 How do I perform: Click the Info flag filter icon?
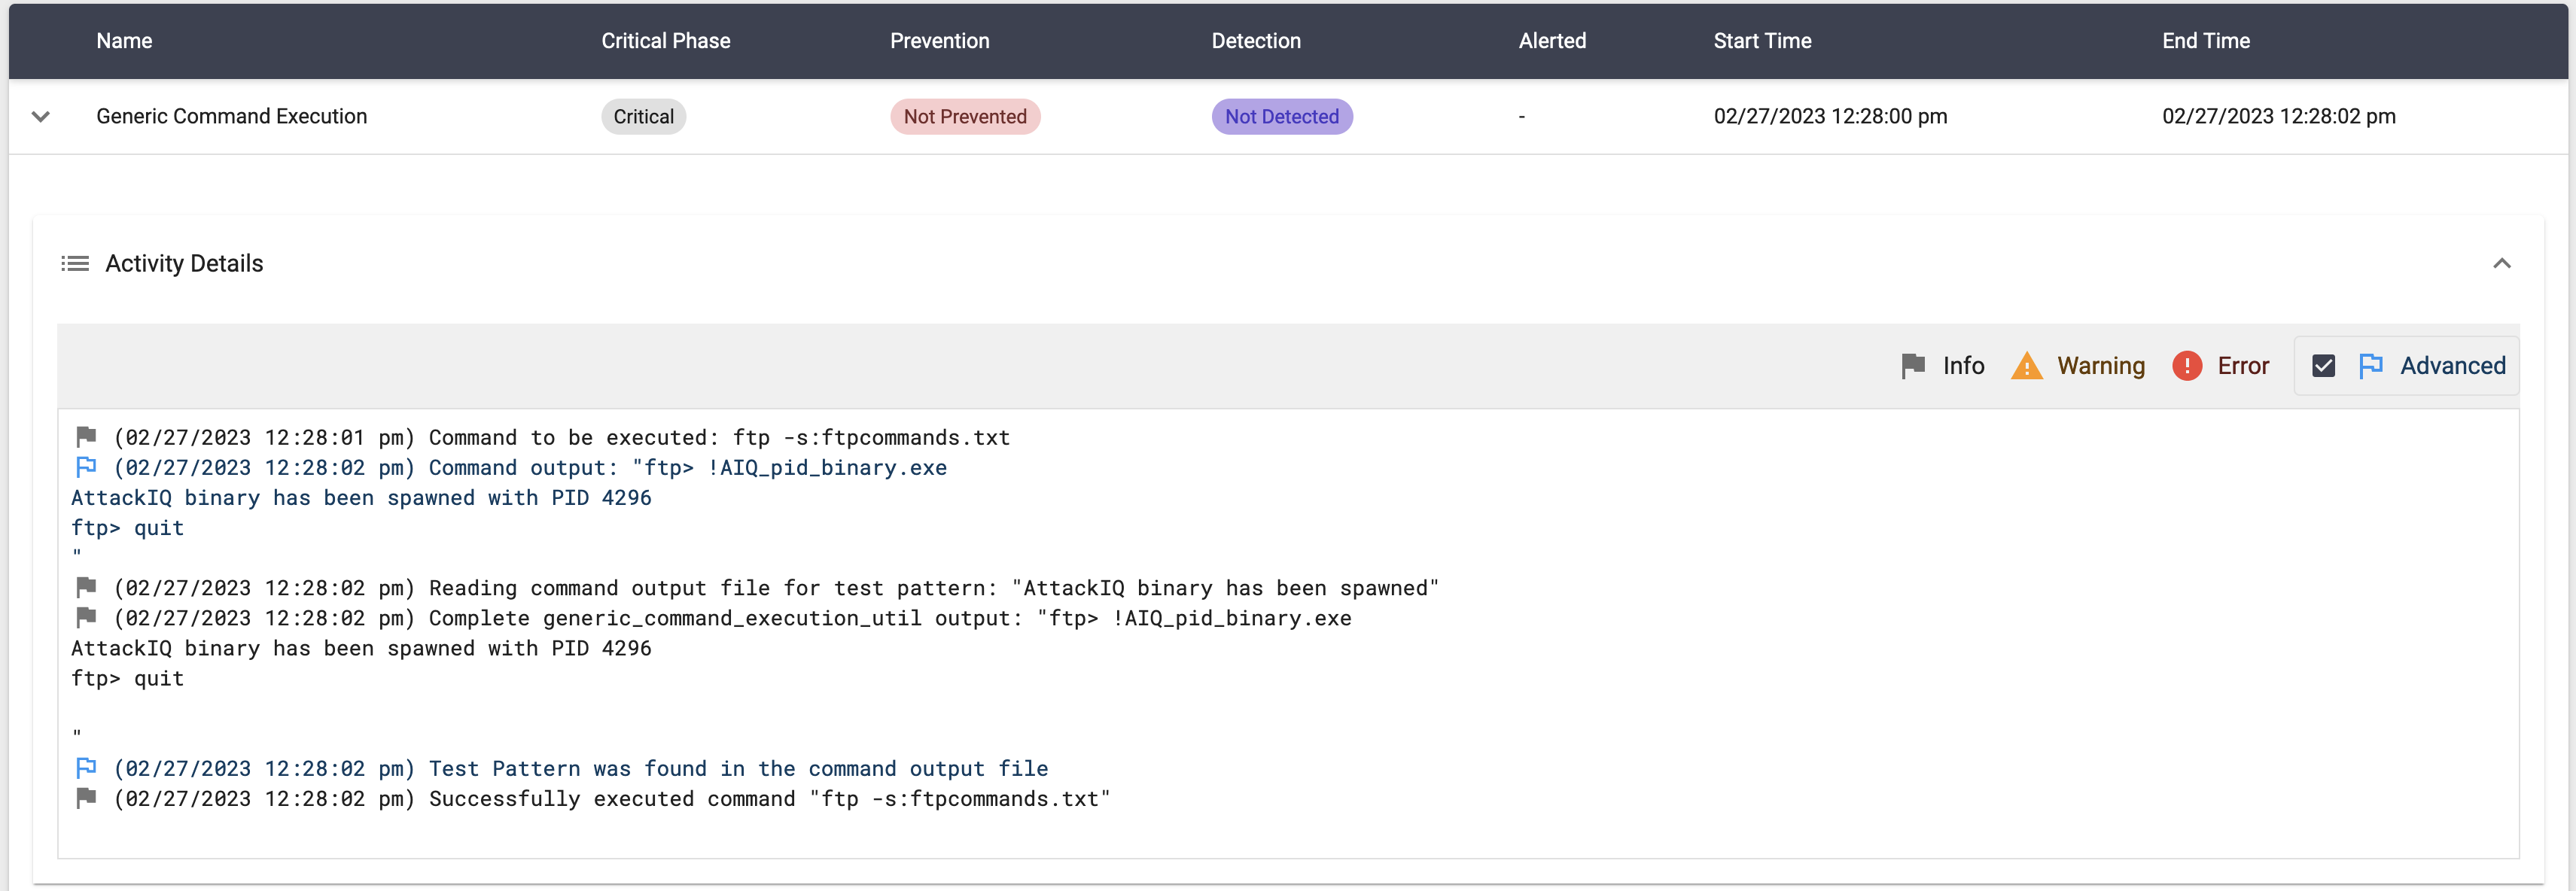click(x=1912, y=366)
